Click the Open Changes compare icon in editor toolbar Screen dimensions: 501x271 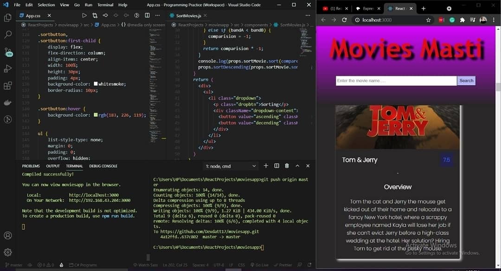95,15
